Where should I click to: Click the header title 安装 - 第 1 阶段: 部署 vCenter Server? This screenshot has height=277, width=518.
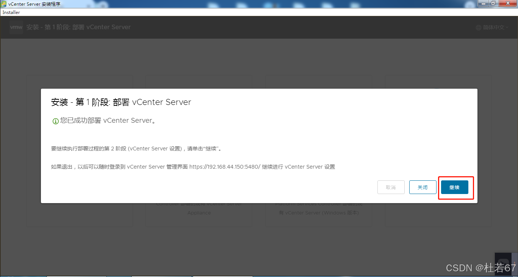click(x=78, y=27)
